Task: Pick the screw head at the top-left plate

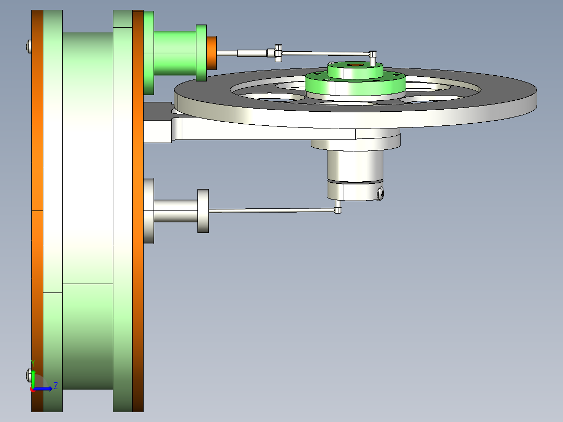Action: point(29,46)
